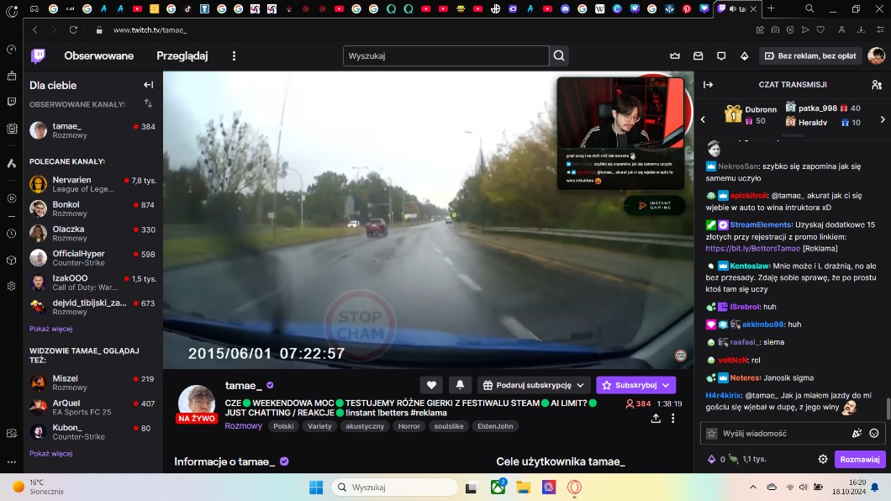Image resolution: width=891 pixels, height=501 pixels.
Task: Open the Prime loot crown icon
Action: click(x=674, y=56)
